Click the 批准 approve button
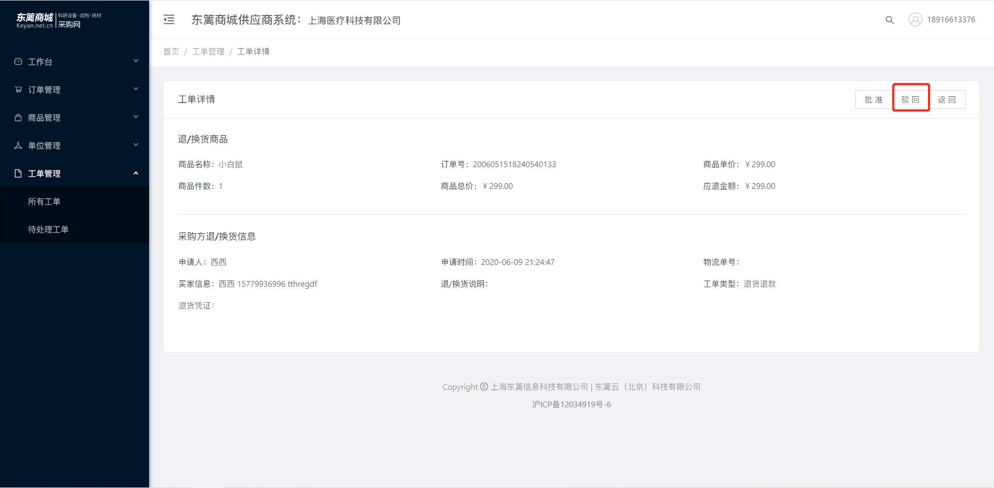 (x=873, y=99)
